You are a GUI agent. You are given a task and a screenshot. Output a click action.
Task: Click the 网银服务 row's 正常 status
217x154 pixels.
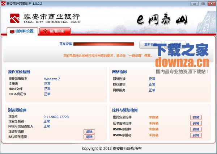[x=152, y=90]
